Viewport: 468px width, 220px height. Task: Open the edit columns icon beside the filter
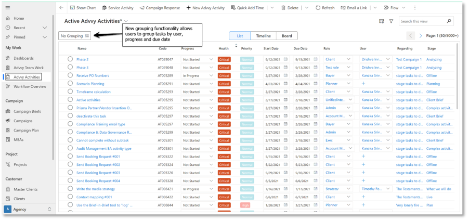[382, 21]
